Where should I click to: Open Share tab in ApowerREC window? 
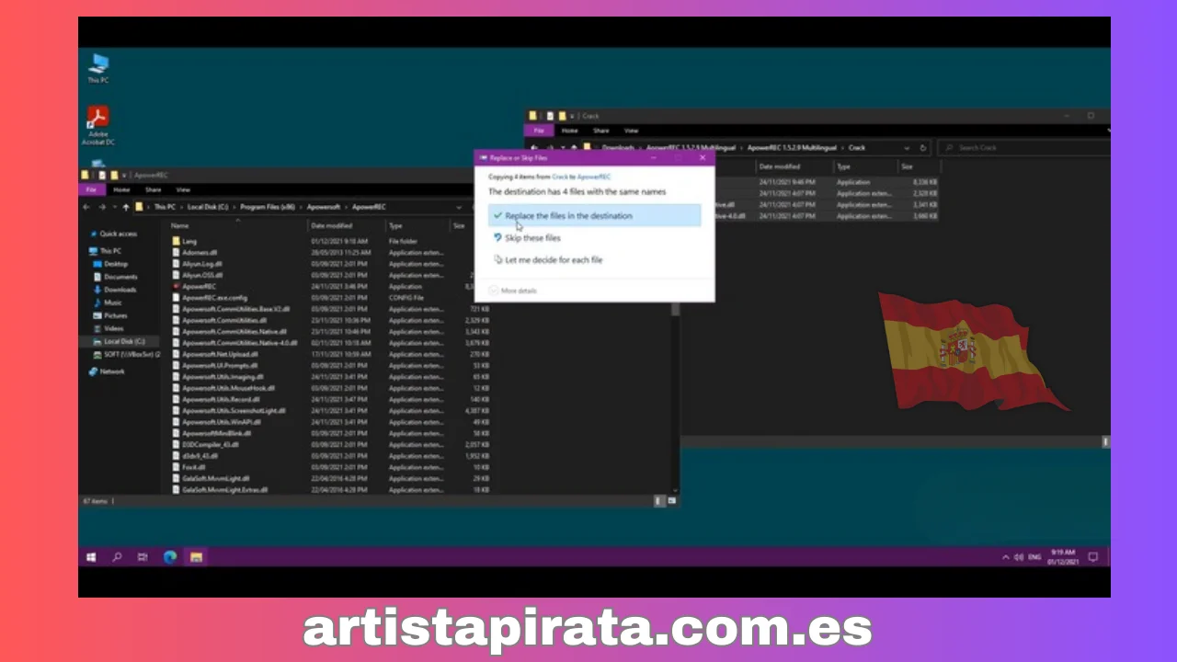tap(153, 189)
